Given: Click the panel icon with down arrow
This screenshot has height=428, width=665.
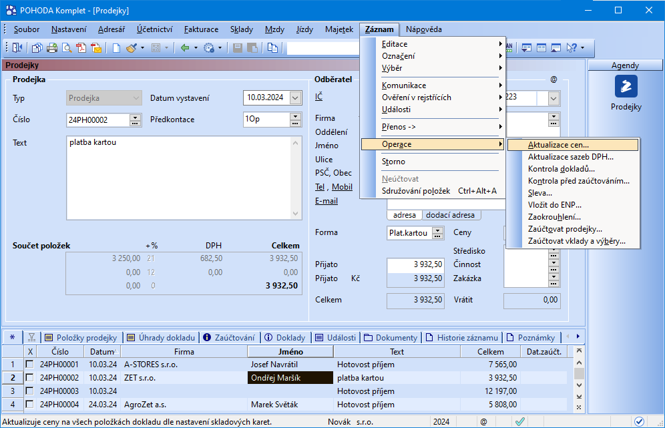Looking at the screenshot, I should tap(526, 48).
